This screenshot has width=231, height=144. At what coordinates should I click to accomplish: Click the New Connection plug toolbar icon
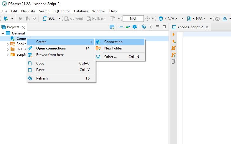[x=6, y=19]
